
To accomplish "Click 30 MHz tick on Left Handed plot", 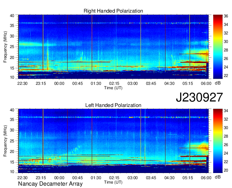I will pyautogui.click(x=12, y=130).
